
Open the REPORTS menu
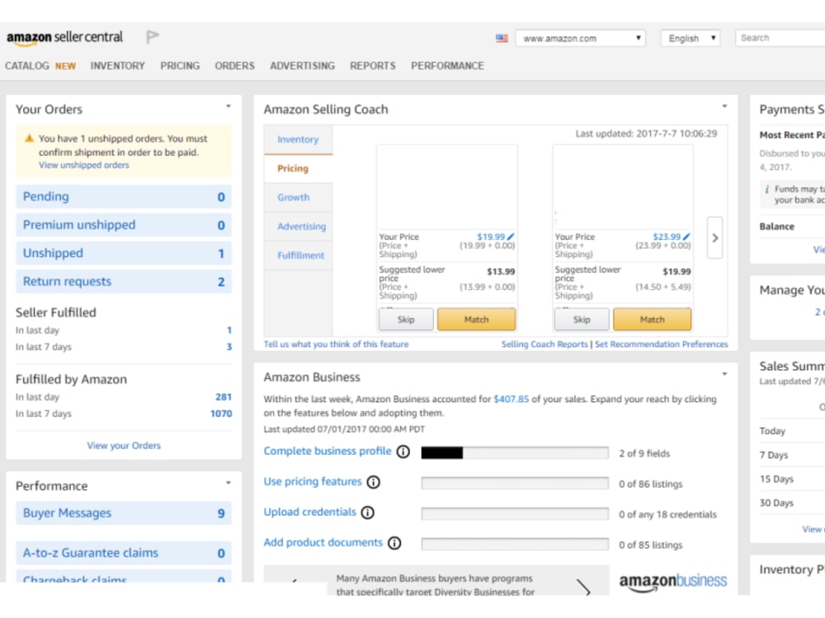(373, 66)
